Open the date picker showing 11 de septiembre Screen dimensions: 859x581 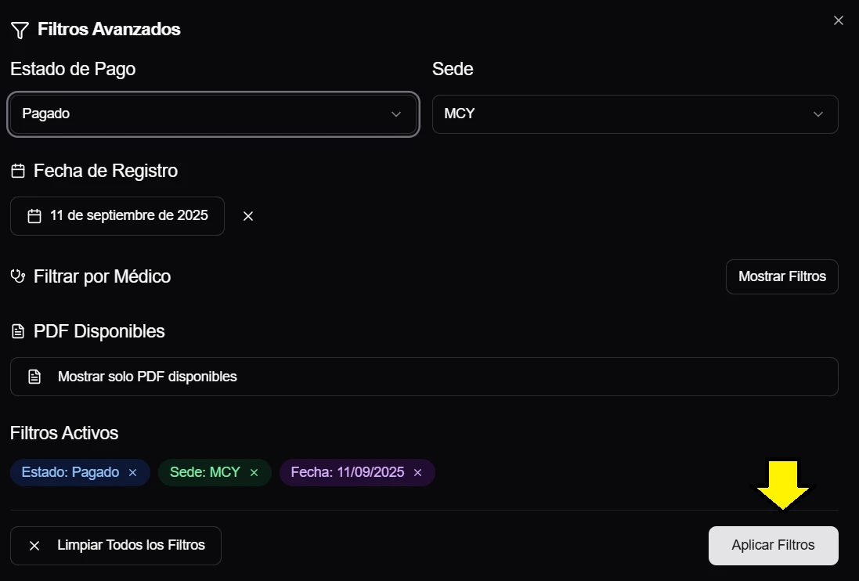[117, 216]
